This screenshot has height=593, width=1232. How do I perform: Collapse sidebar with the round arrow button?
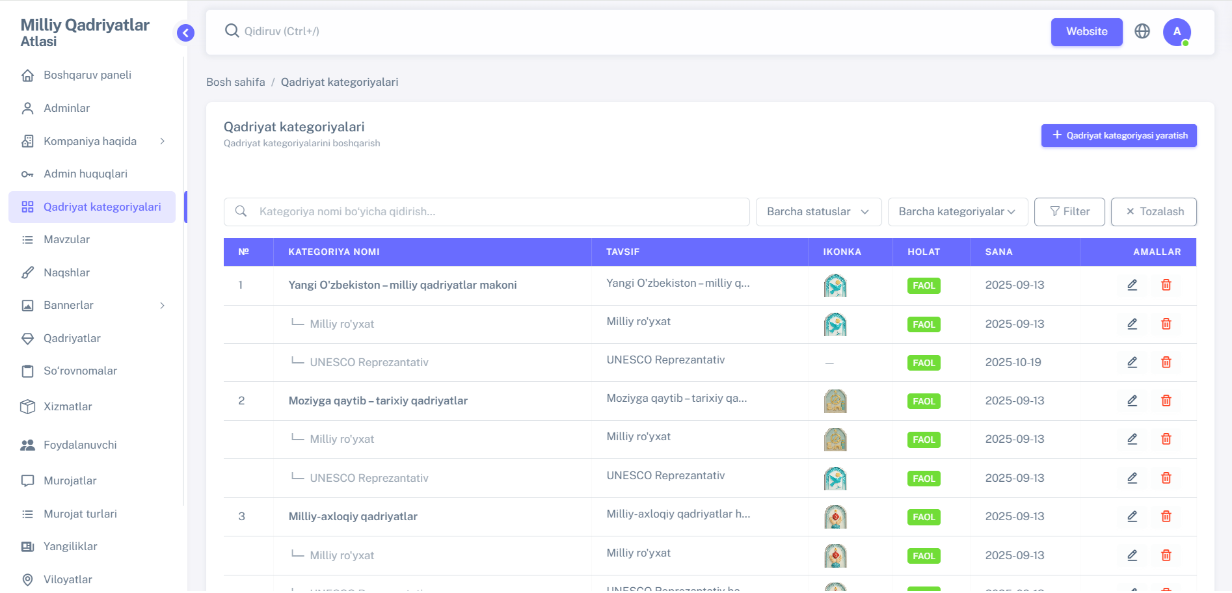(185, 33)
